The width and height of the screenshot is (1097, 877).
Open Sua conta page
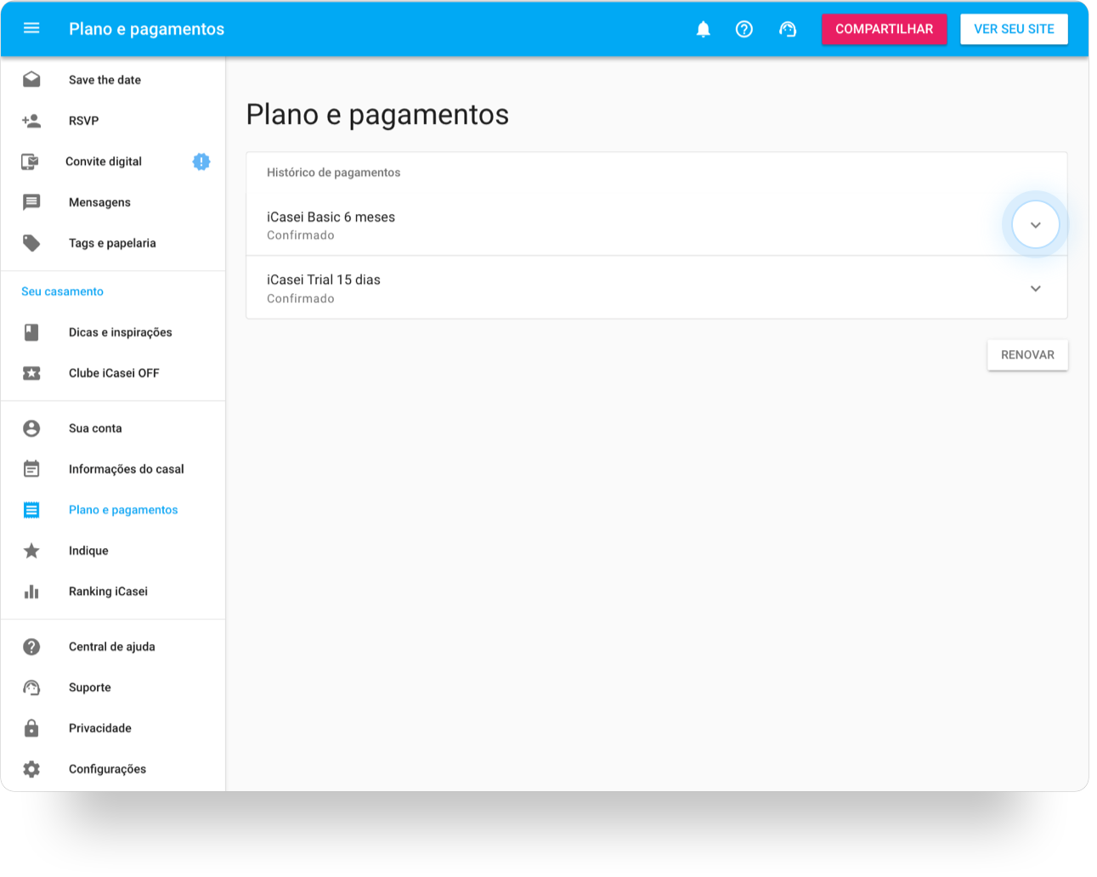click(x=113, y=428)
